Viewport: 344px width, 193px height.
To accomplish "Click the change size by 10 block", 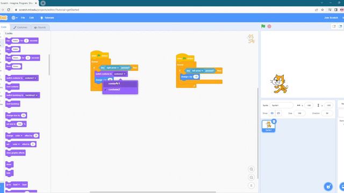I will tap(16, 116).
